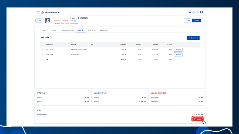Open the help question mark icon
239x134 pixels.
coord(194,12)
